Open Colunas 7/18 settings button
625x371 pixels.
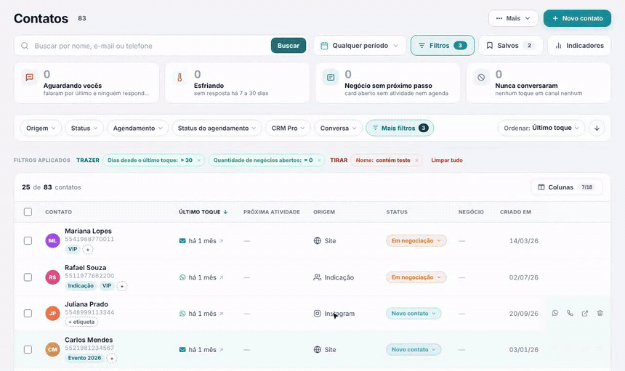pyautogui.click(x=566, y=187)
